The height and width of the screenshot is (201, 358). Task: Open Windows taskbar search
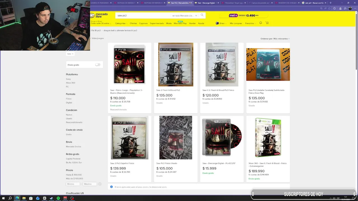pos(10,198)
